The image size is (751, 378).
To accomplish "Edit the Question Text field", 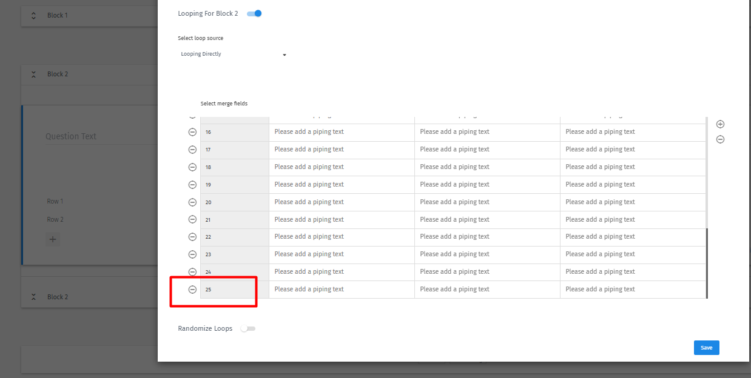I will 100,136.
